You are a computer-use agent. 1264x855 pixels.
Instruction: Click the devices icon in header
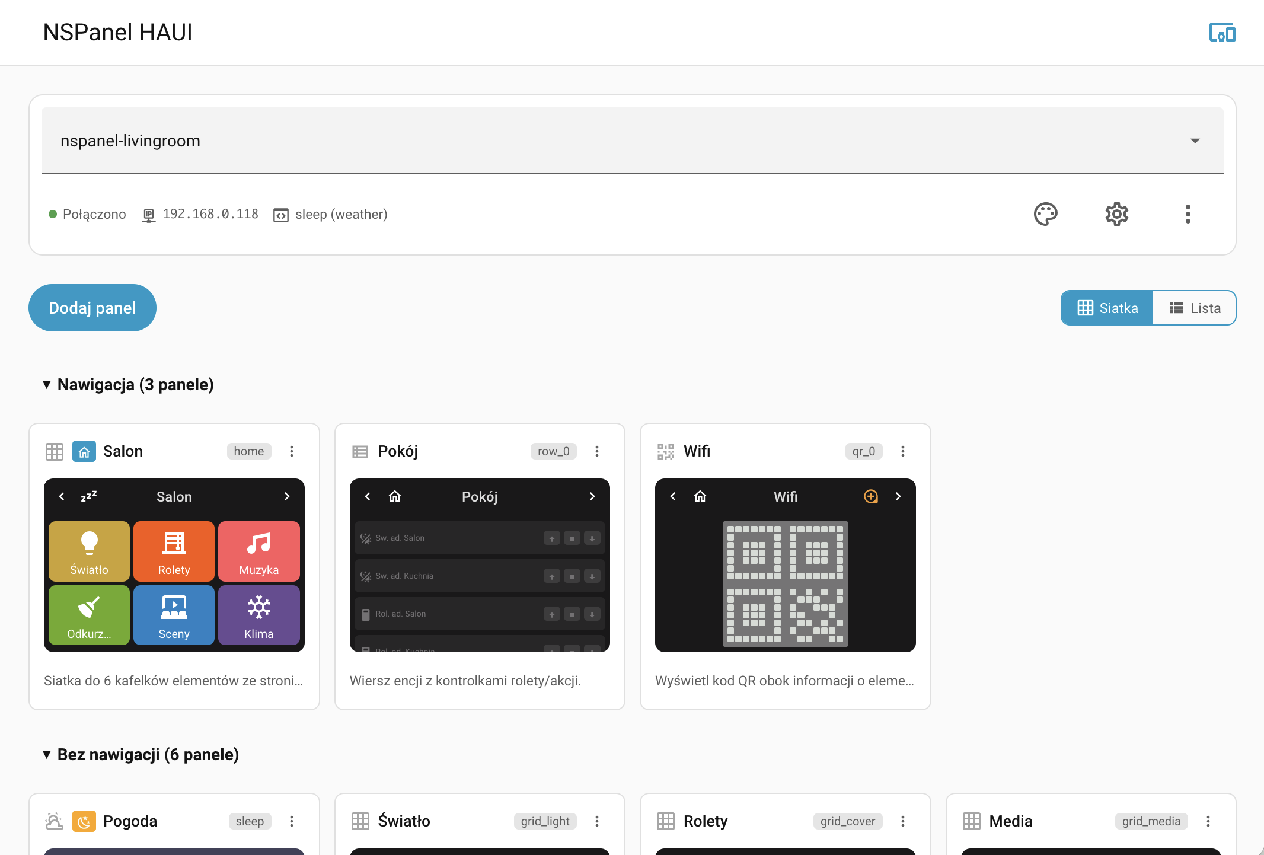coord(1222,32)
